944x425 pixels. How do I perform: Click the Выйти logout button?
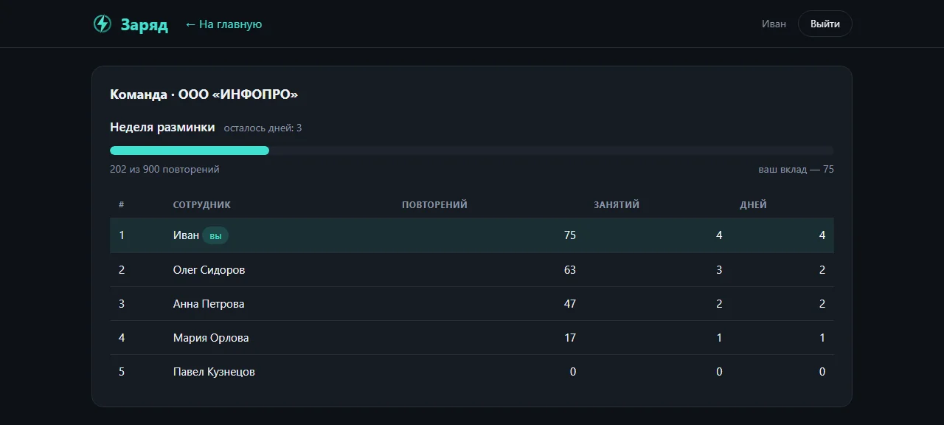tap(825, 24)
